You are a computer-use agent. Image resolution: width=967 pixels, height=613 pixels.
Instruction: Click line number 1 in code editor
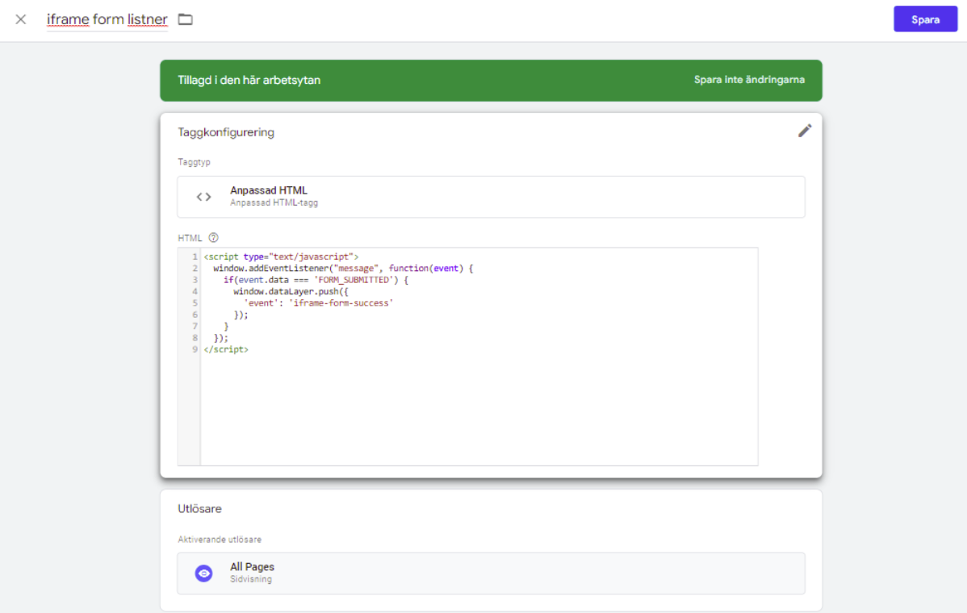pyautogui.click(x=195, y=256)
